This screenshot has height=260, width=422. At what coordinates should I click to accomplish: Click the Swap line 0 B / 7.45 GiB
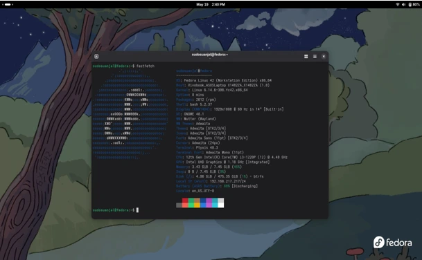point(201,171)
